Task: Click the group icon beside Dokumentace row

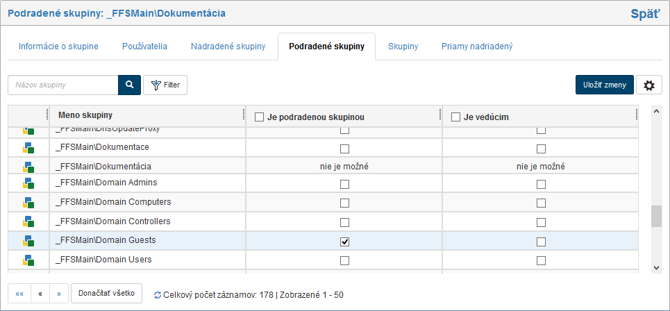Action: click(x=28, y=148)
